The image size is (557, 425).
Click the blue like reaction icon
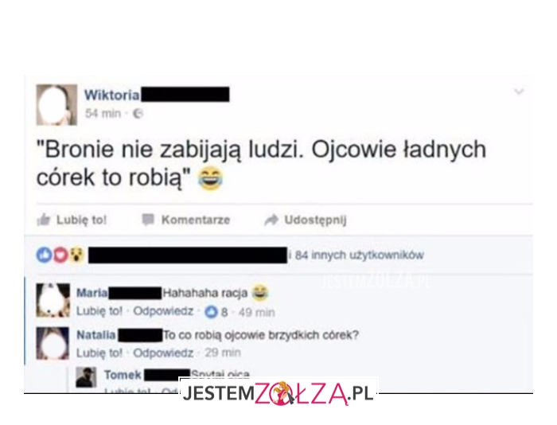pos(44,255)
